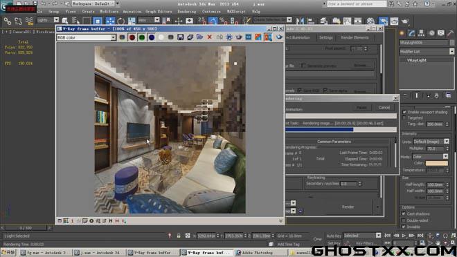This screenshot has width=457, height=257.
Task: Open Modify panel in command panel
Action: click(411, 33)
